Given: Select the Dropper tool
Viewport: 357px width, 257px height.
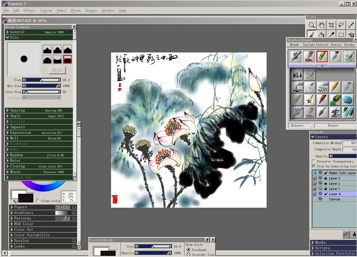Looking at the screenshot, I should pyautogui.click(x=331, y=35).
